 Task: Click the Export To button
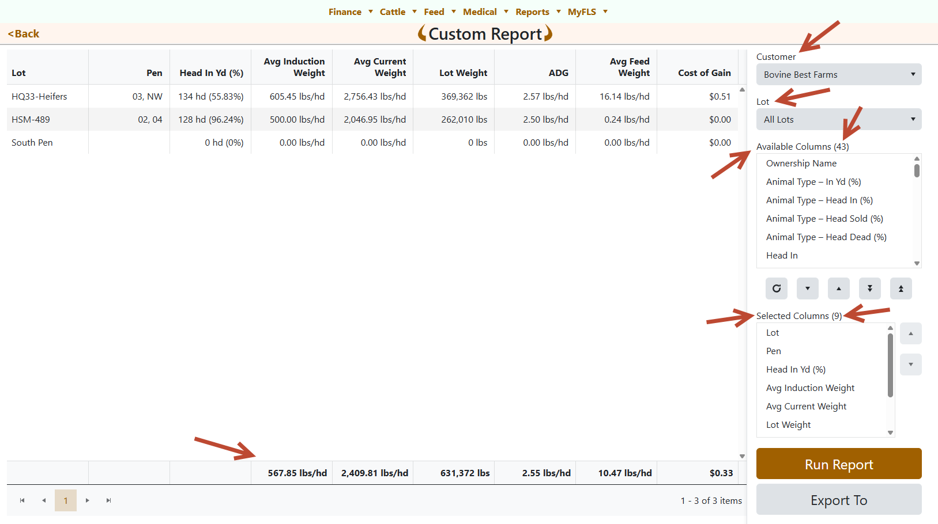tap(838, 499)
